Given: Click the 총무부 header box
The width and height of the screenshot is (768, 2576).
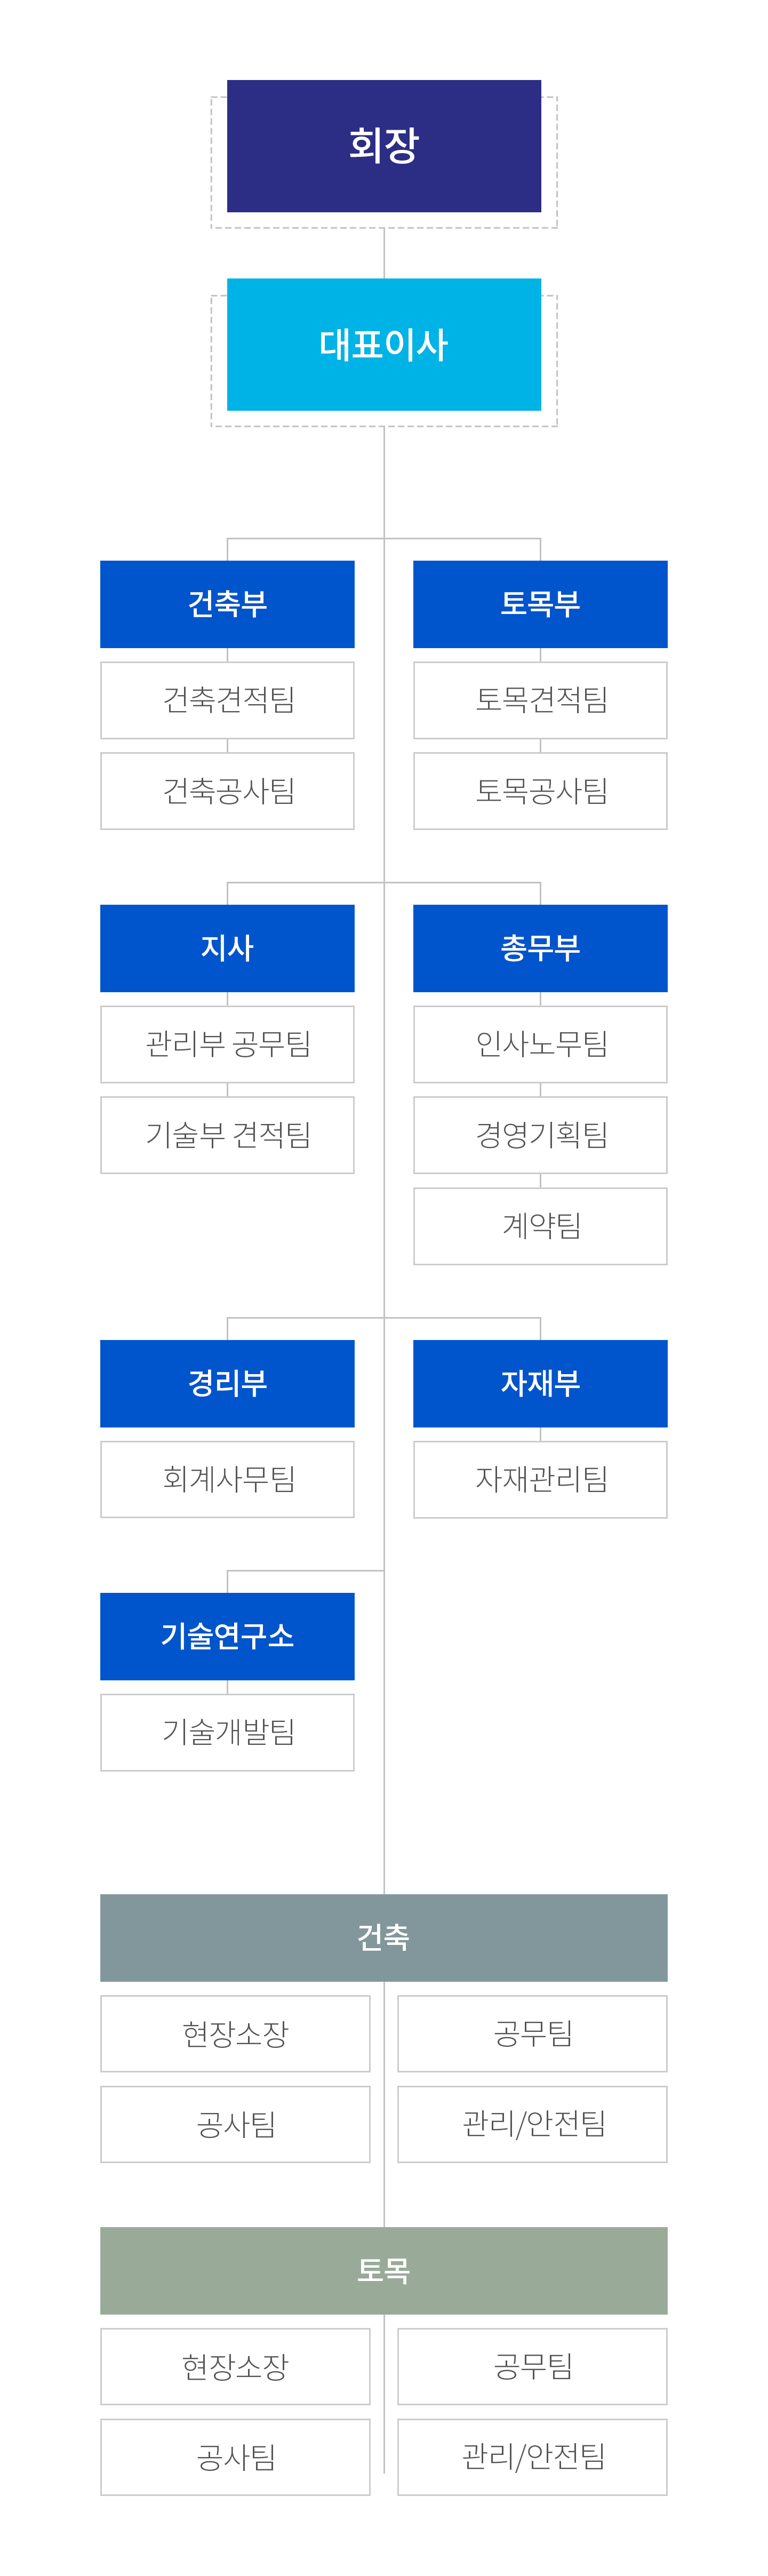Looking at the screenshot, I should (x=540, y=948).
